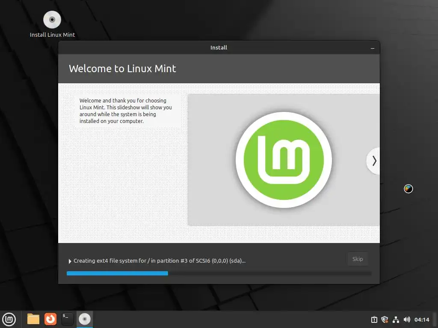Viewport: 438px width, 328px height.
Task: Click the Linux Mint logo slide image
Action: click(x=284, y=160)
